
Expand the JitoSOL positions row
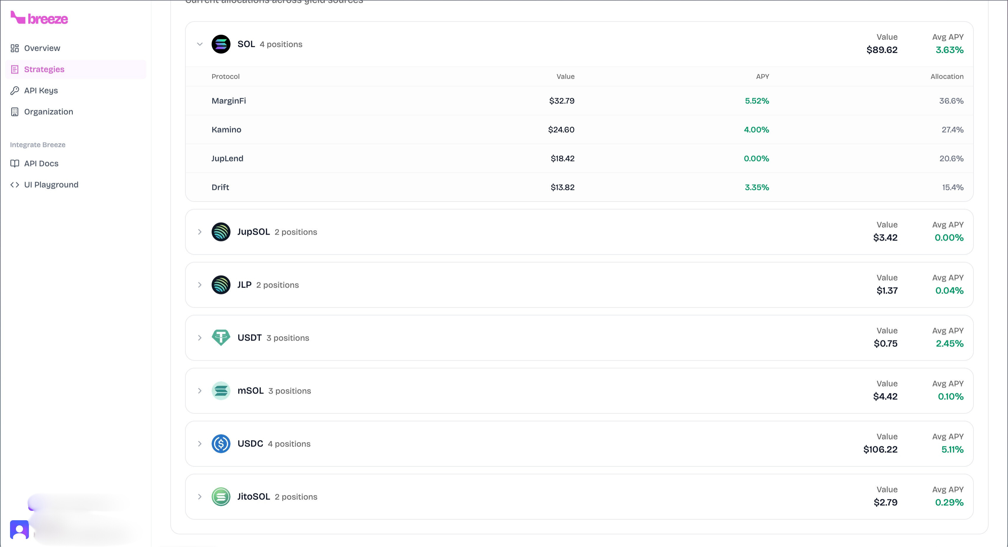point(200,496)
